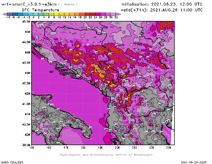Screen dimensions: 212x164
Task: Select the teal swatch between 0 and 2
Action: 36,14
